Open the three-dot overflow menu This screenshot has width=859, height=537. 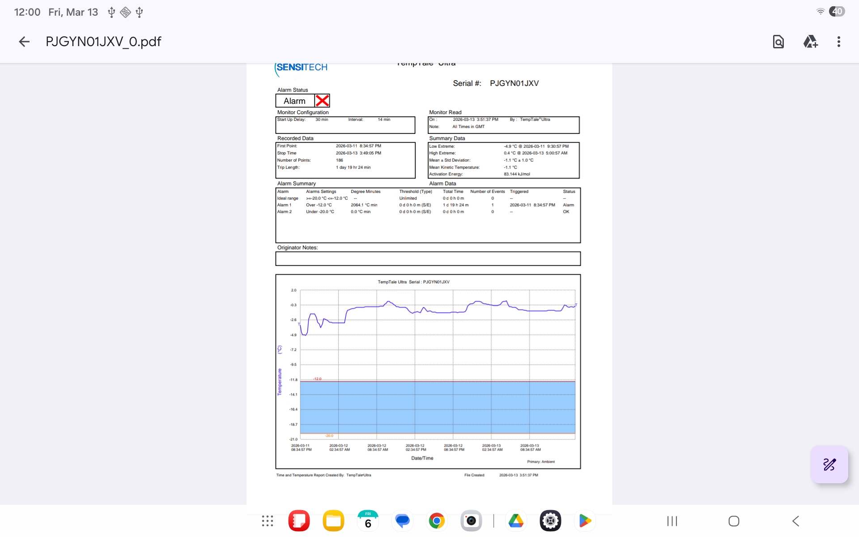tap(838, 42)
